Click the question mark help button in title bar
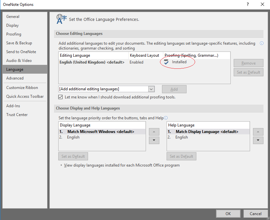Viewport: 270px width, 220px height. pos(248,4)
